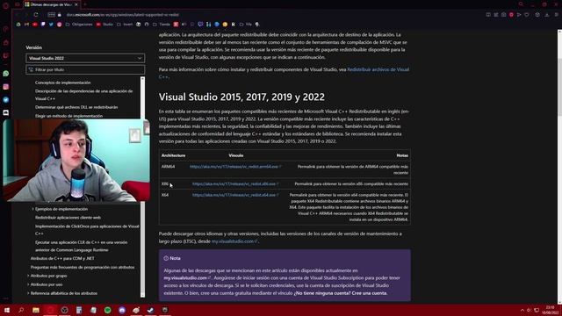Image resolution: width=562 pixels, height=316 pixels.
Task: Open Discord from the taskbar
Action: [x=122, y=310]
